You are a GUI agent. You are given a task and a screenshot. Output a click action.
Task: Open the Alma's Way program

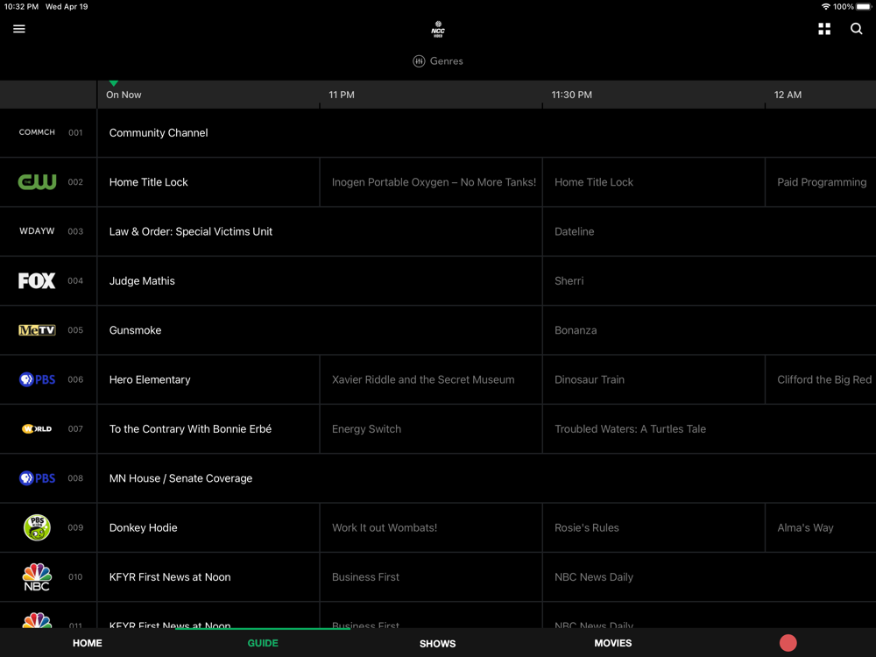pos(821,528)
